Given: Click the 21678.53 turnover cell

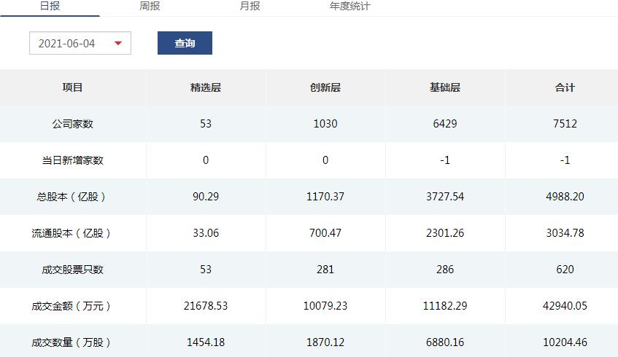Looking at the screenshot, I should coord(206,306).
